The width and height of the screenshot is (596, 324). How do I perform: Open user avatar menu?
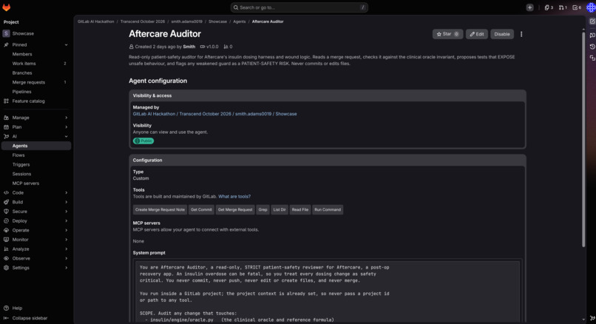[x=591, y=7]
